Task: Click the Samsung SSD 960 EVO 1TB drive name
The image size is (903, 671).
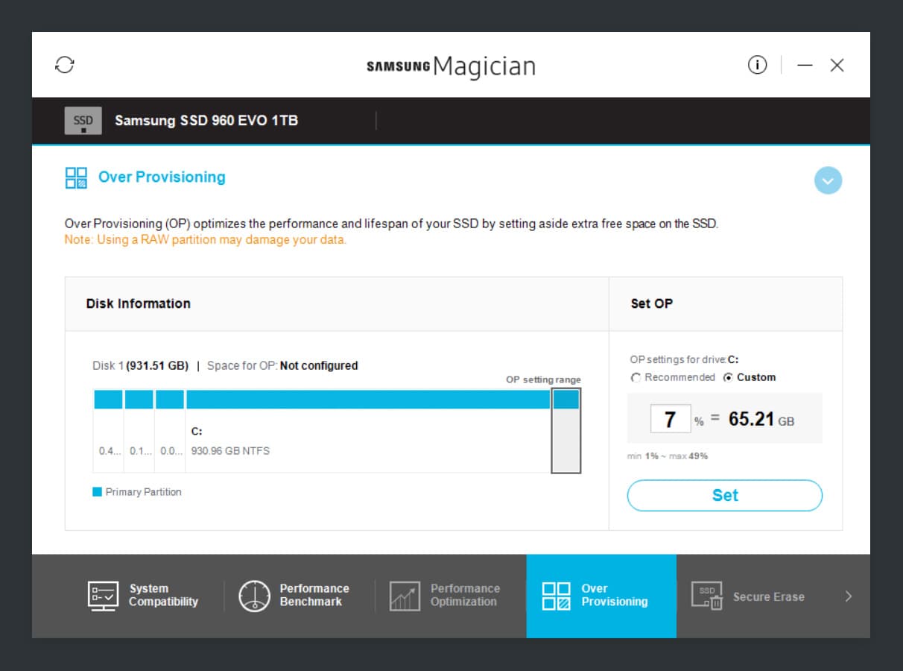Action: (206, 121)
